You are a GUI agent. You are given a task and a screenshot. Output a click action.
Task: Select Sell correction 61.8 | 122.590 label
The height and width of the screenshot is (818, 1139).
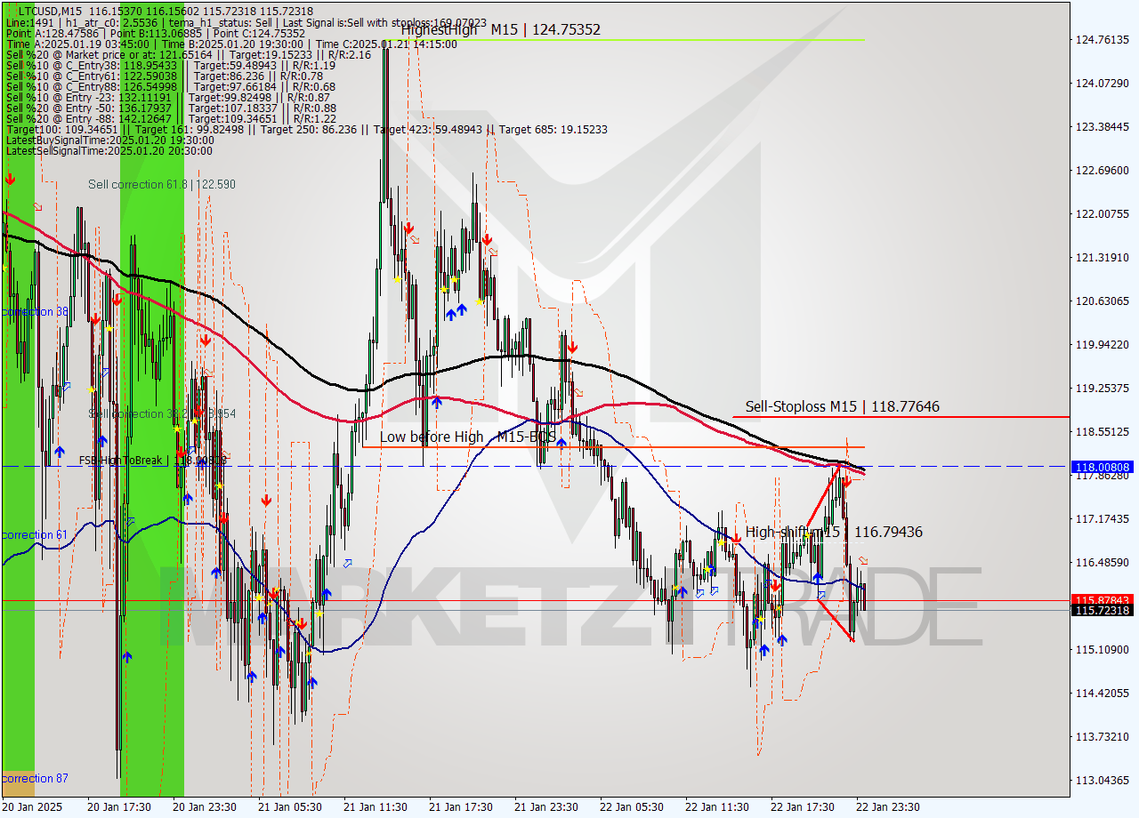162,184
